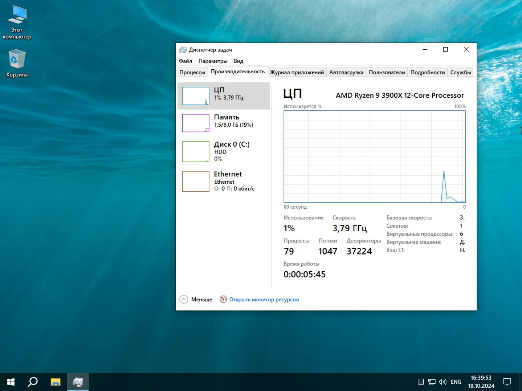Screen dimensions: 522x391
Task: Click the uptime value 0:00:05:45
Action: pos(305,275)
